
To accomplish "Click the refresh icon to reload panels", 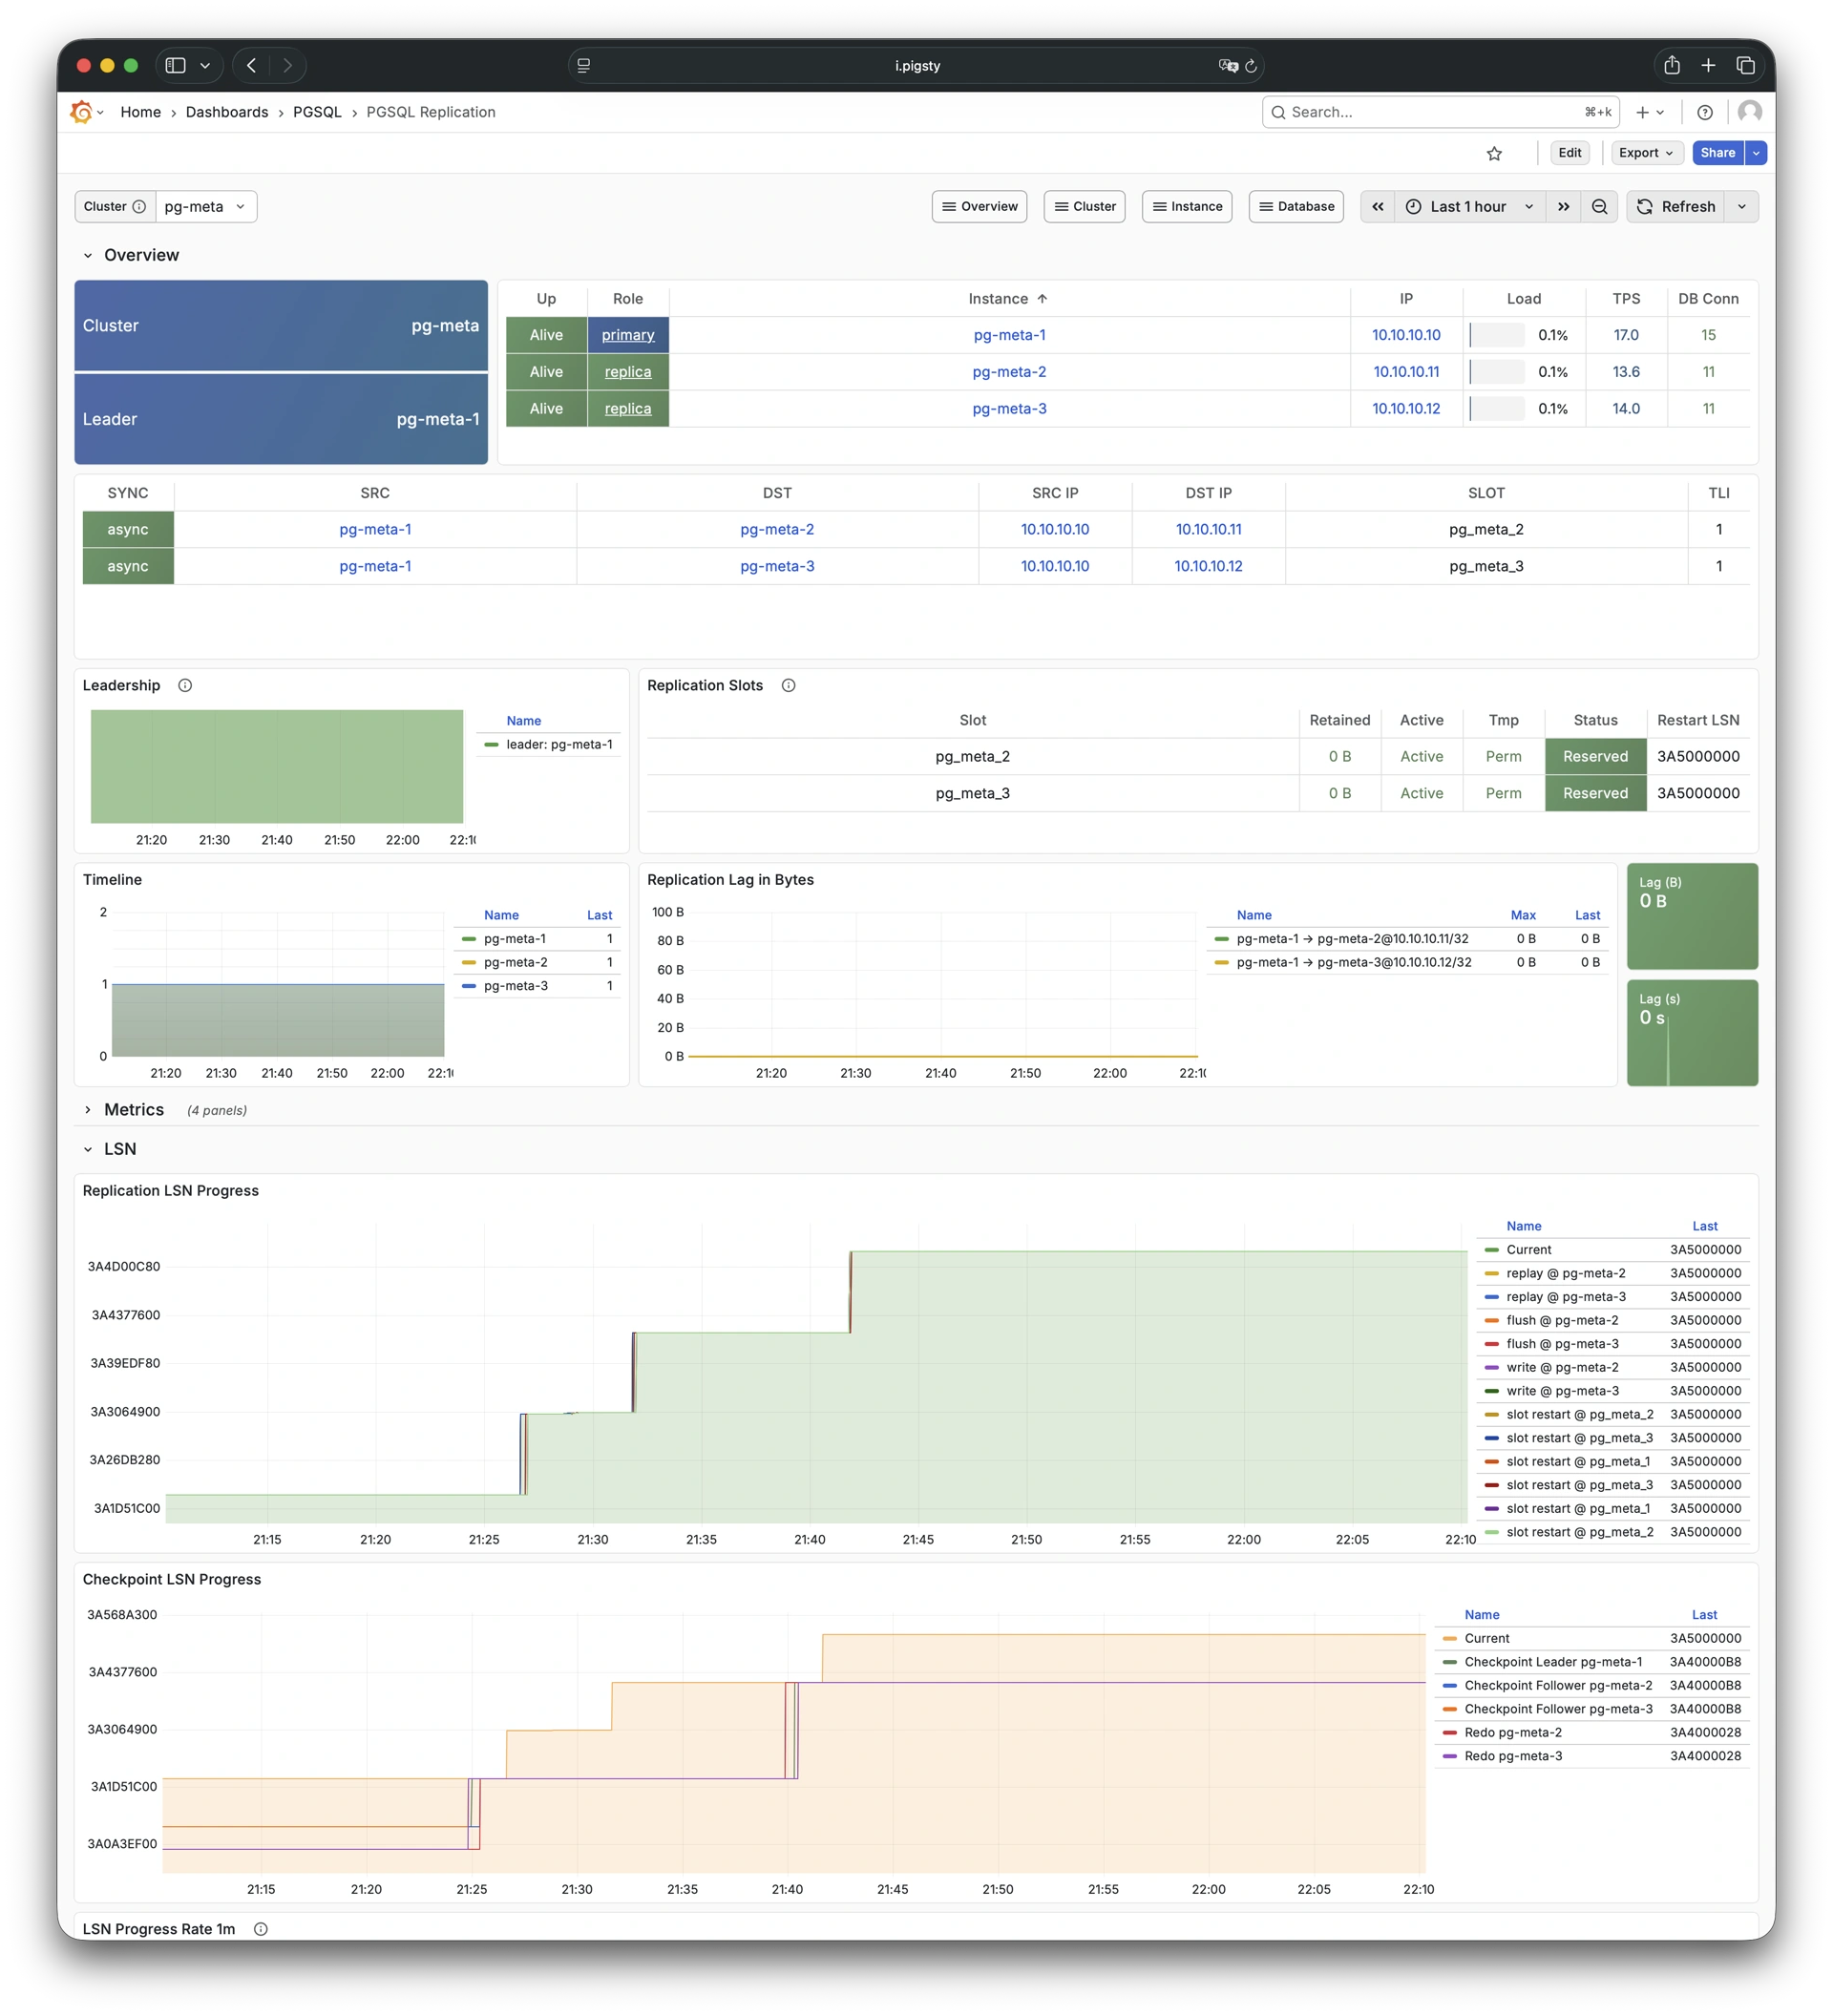I will pyautogui.click(x=1645, y=206).
